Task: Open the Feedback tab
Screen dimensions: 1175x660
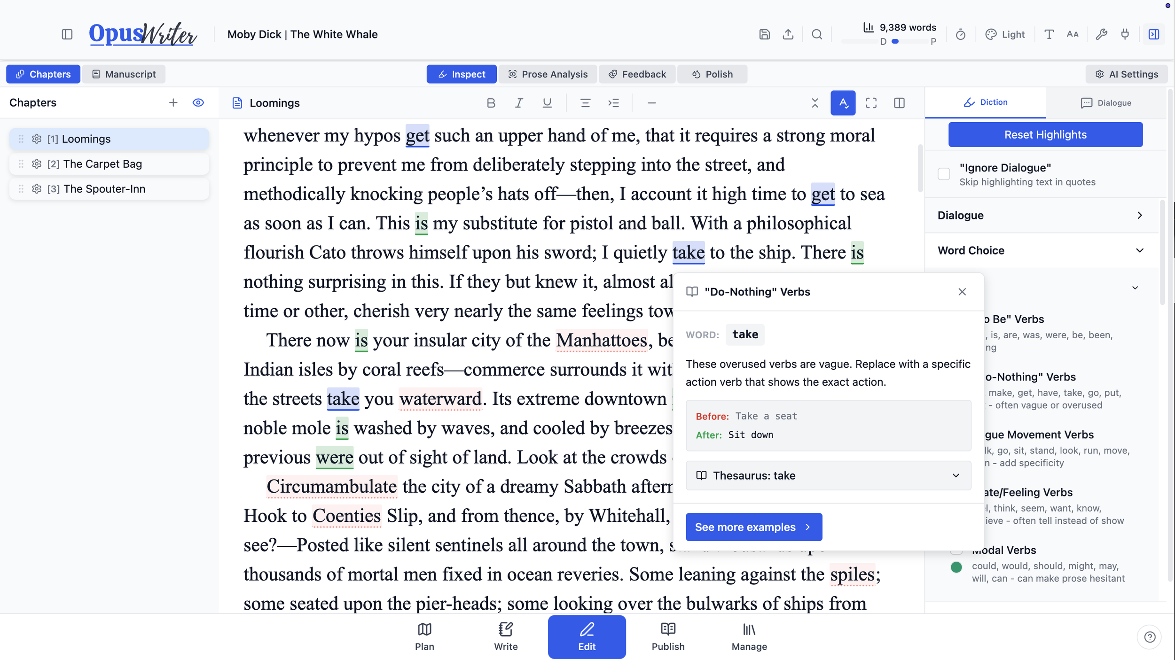Action: click(637, 74)
